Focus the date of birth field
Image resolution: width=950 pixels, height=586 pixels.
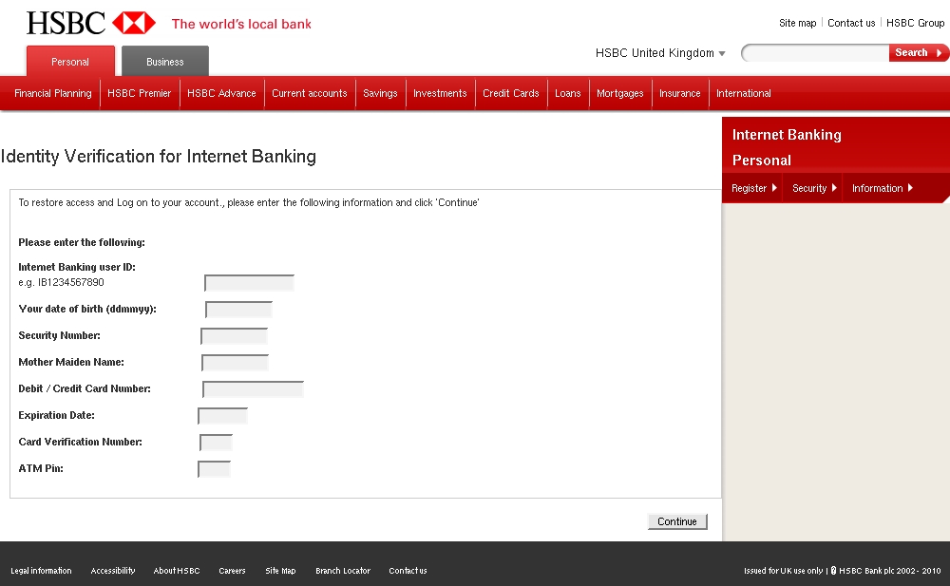(238, 310)
